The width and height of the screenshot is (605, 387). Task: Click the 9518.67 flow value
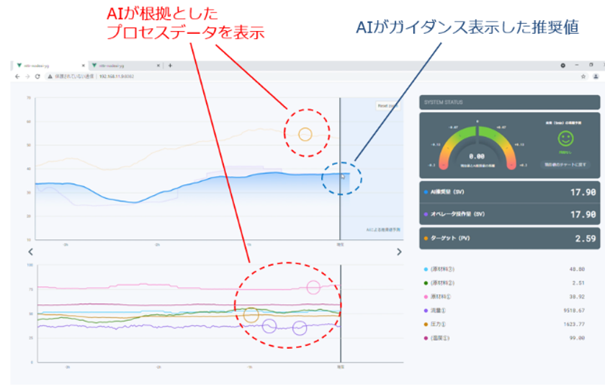pyautogui.click(x=574, y=311)
